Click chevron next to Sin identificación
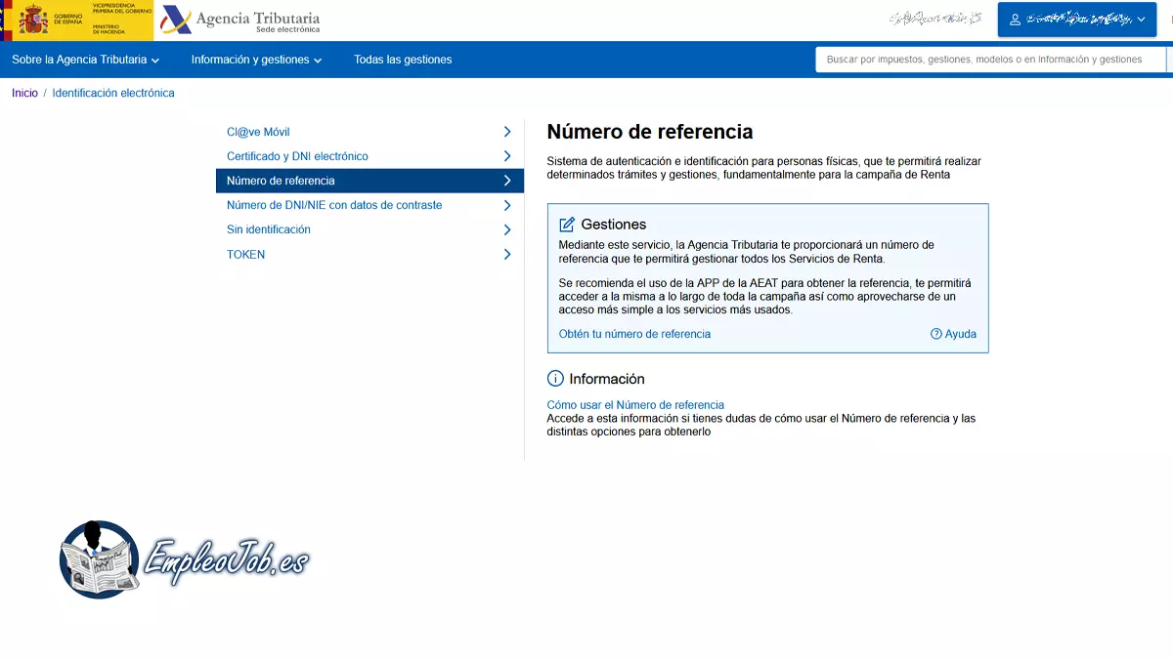This screenshot has height=659, width=1173. click(x=507, y=229)
